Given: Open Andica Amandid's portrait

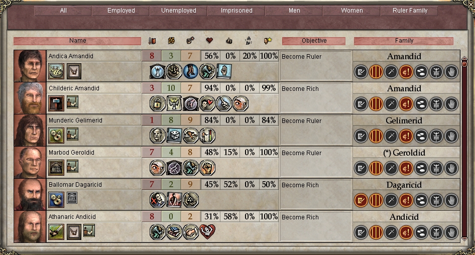Looking at the screenshot, I should pos(30,66).
